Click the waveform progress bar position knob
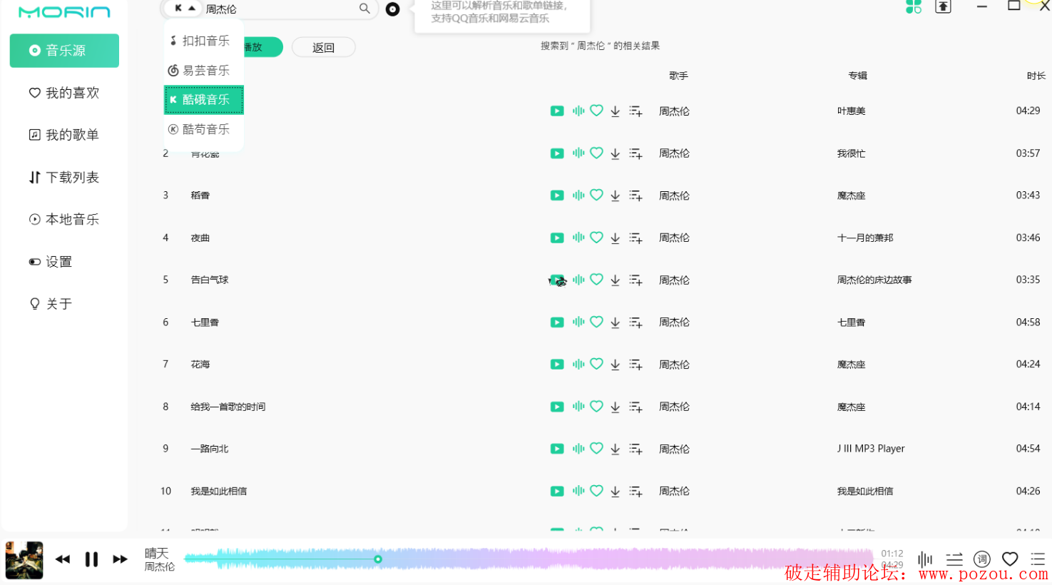 (x=378, y=559)
